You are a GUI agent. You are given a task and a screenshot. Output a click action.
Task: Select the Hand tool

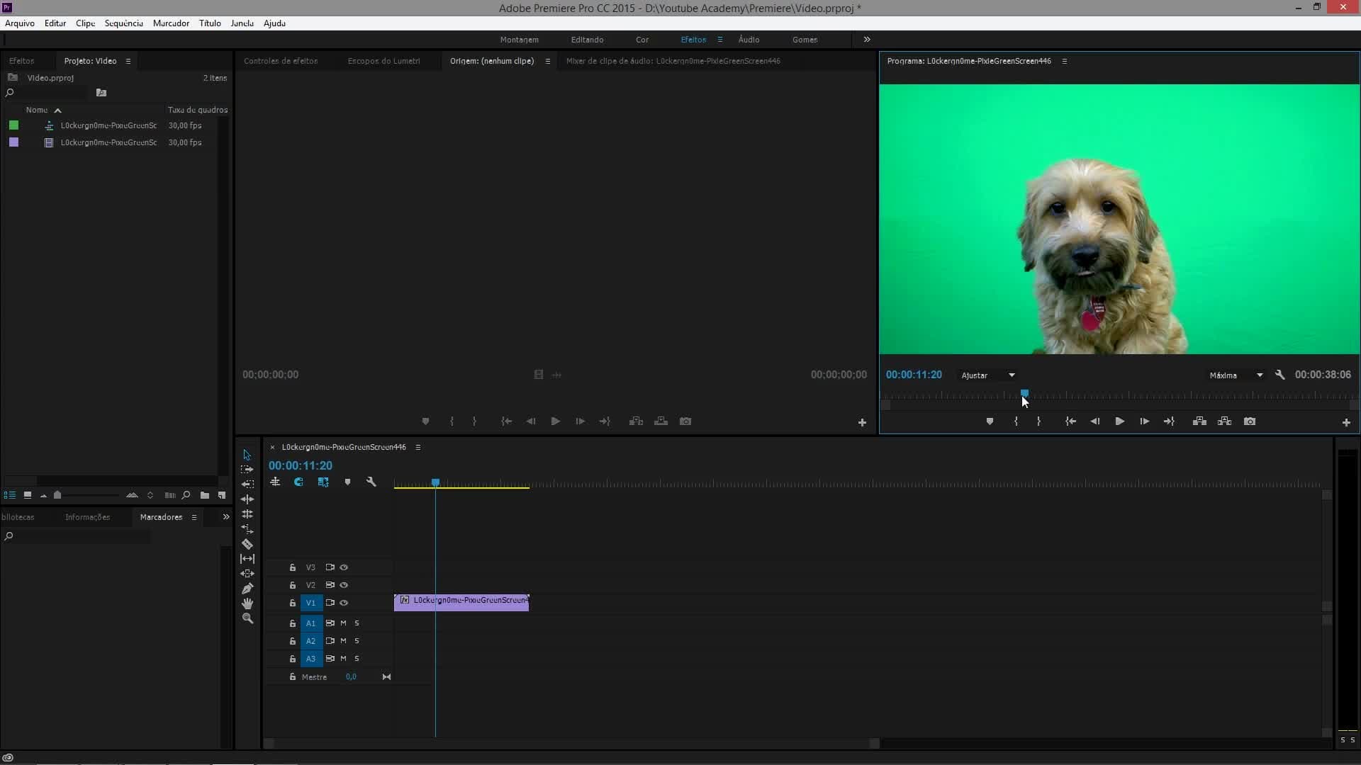247,603
